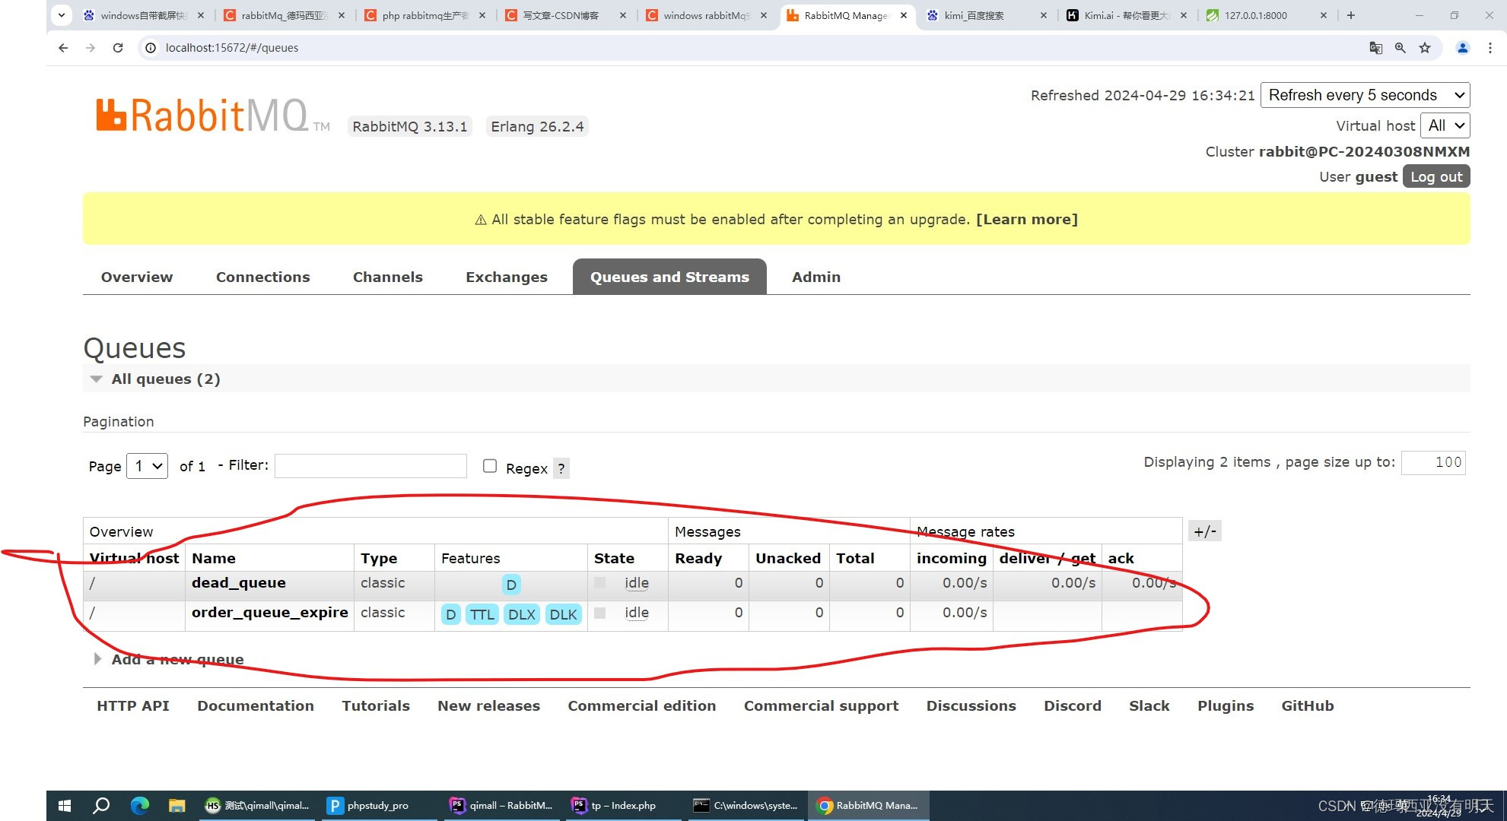Open the Regex help question mark
Viewport: 1507px width, 821px height.
click(561, 468)
